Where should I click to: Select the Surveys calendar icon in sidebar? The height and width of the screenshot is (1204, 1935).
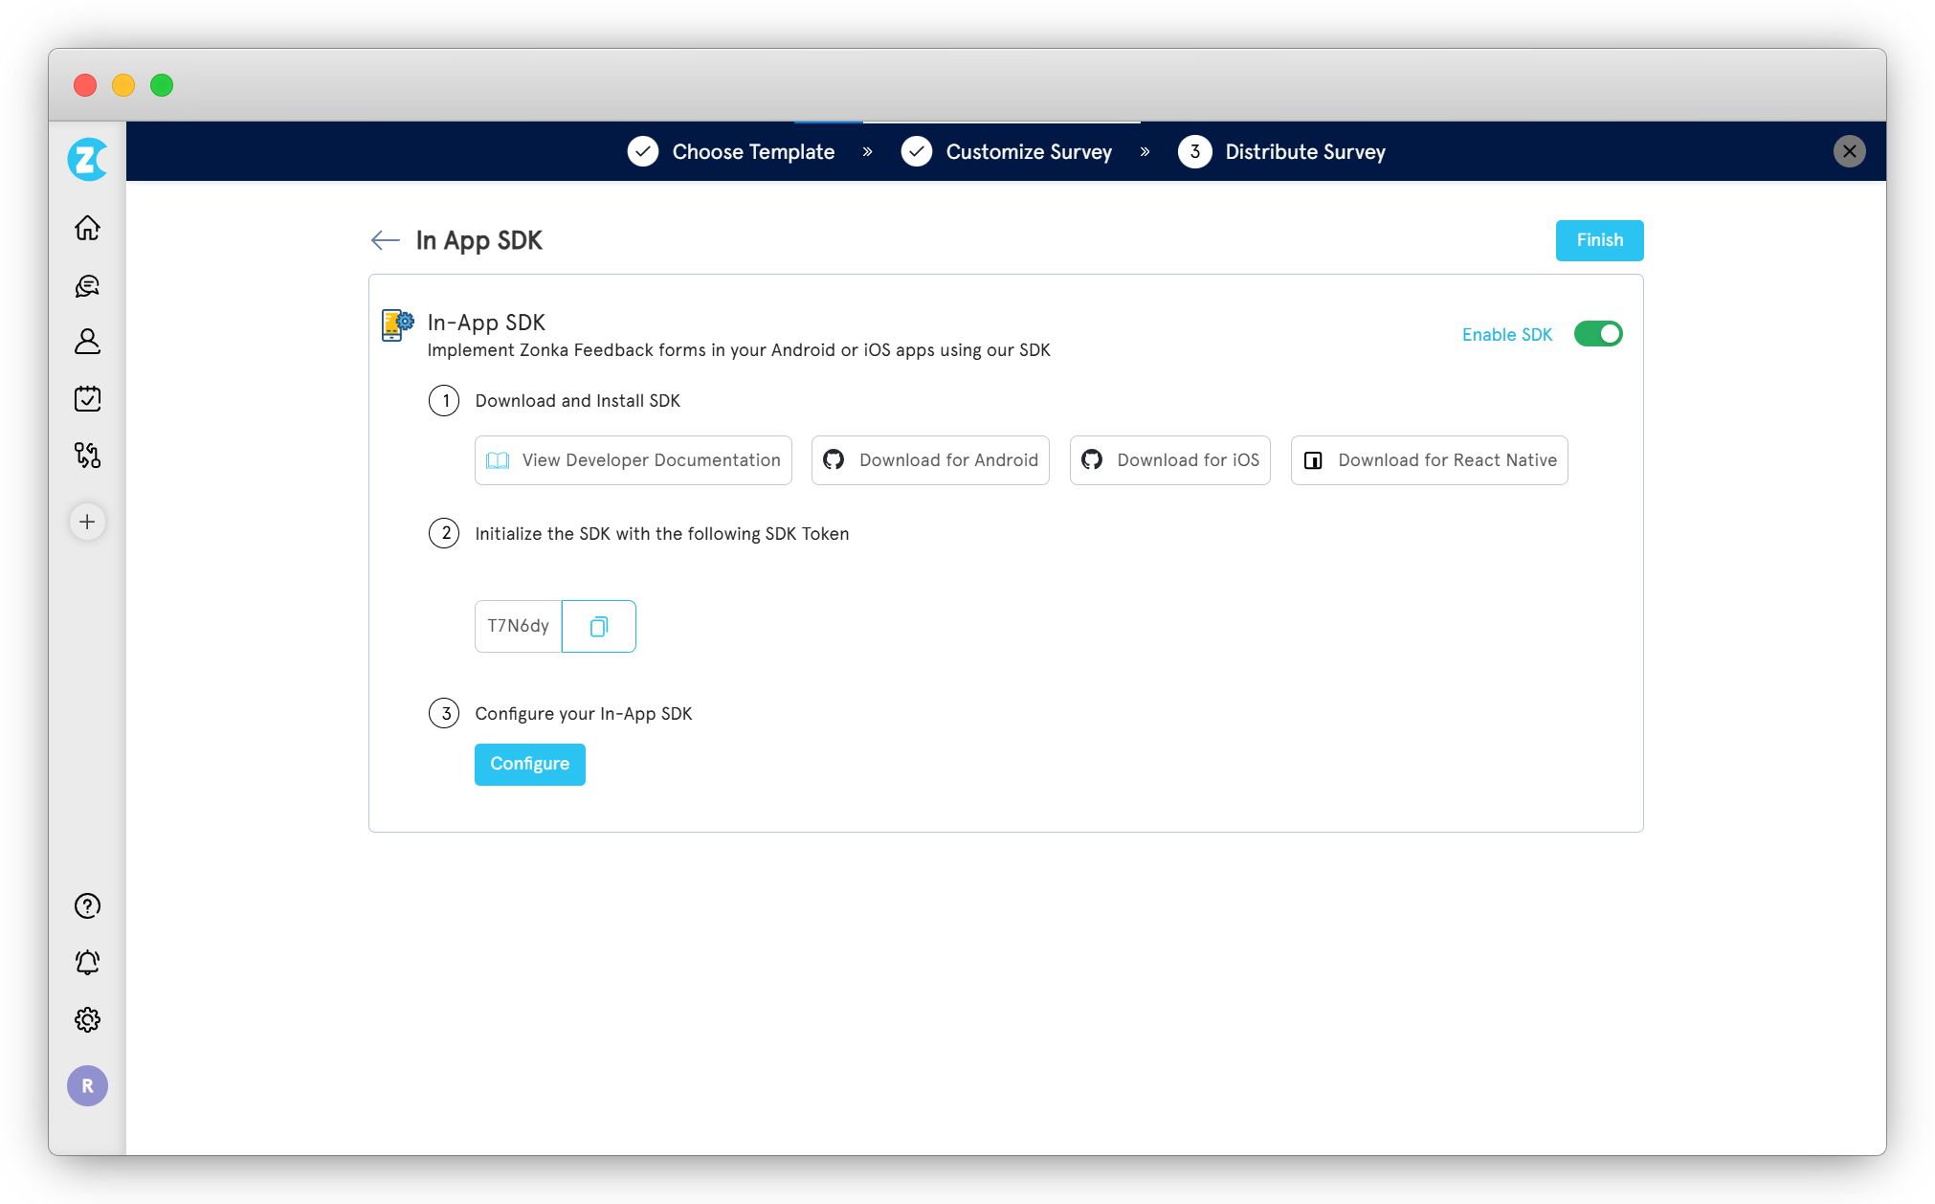(x=87, y=399)
